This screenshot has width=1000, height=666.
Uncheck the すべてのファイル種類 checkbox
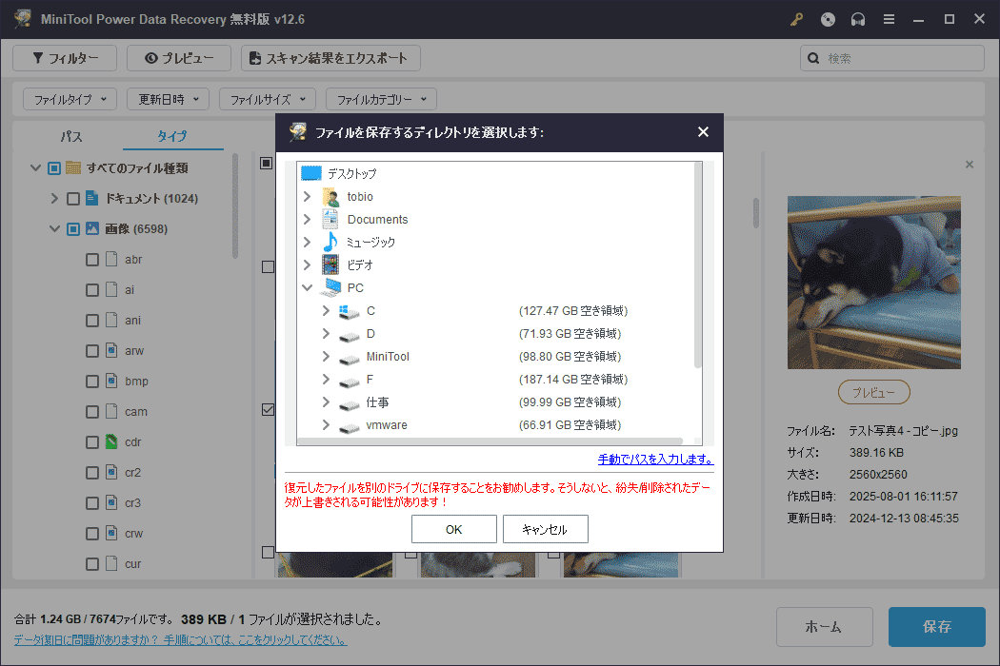(x=55, y=167)
